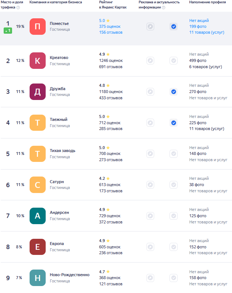Click the Дружба purple Д logo
This screenshot has height=293, width=232.
(38, 92)
